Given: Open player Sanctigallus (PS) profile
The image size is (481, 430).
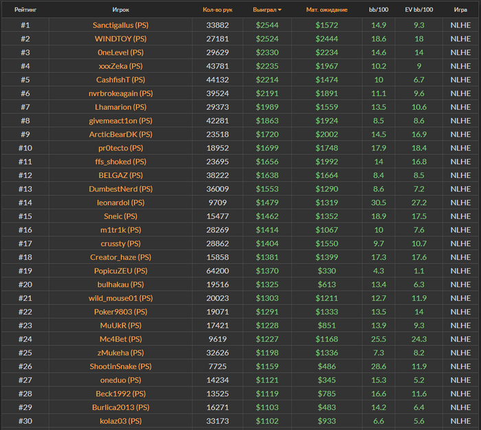Looking at the screenshot, I should click(x=120, y=25).
